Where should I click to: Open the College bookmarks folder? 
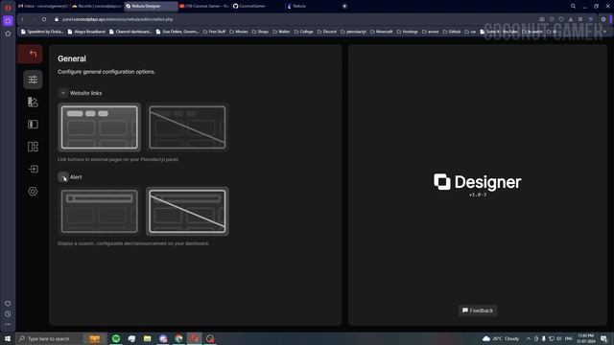pyautogui.click(x=303, y=32)
